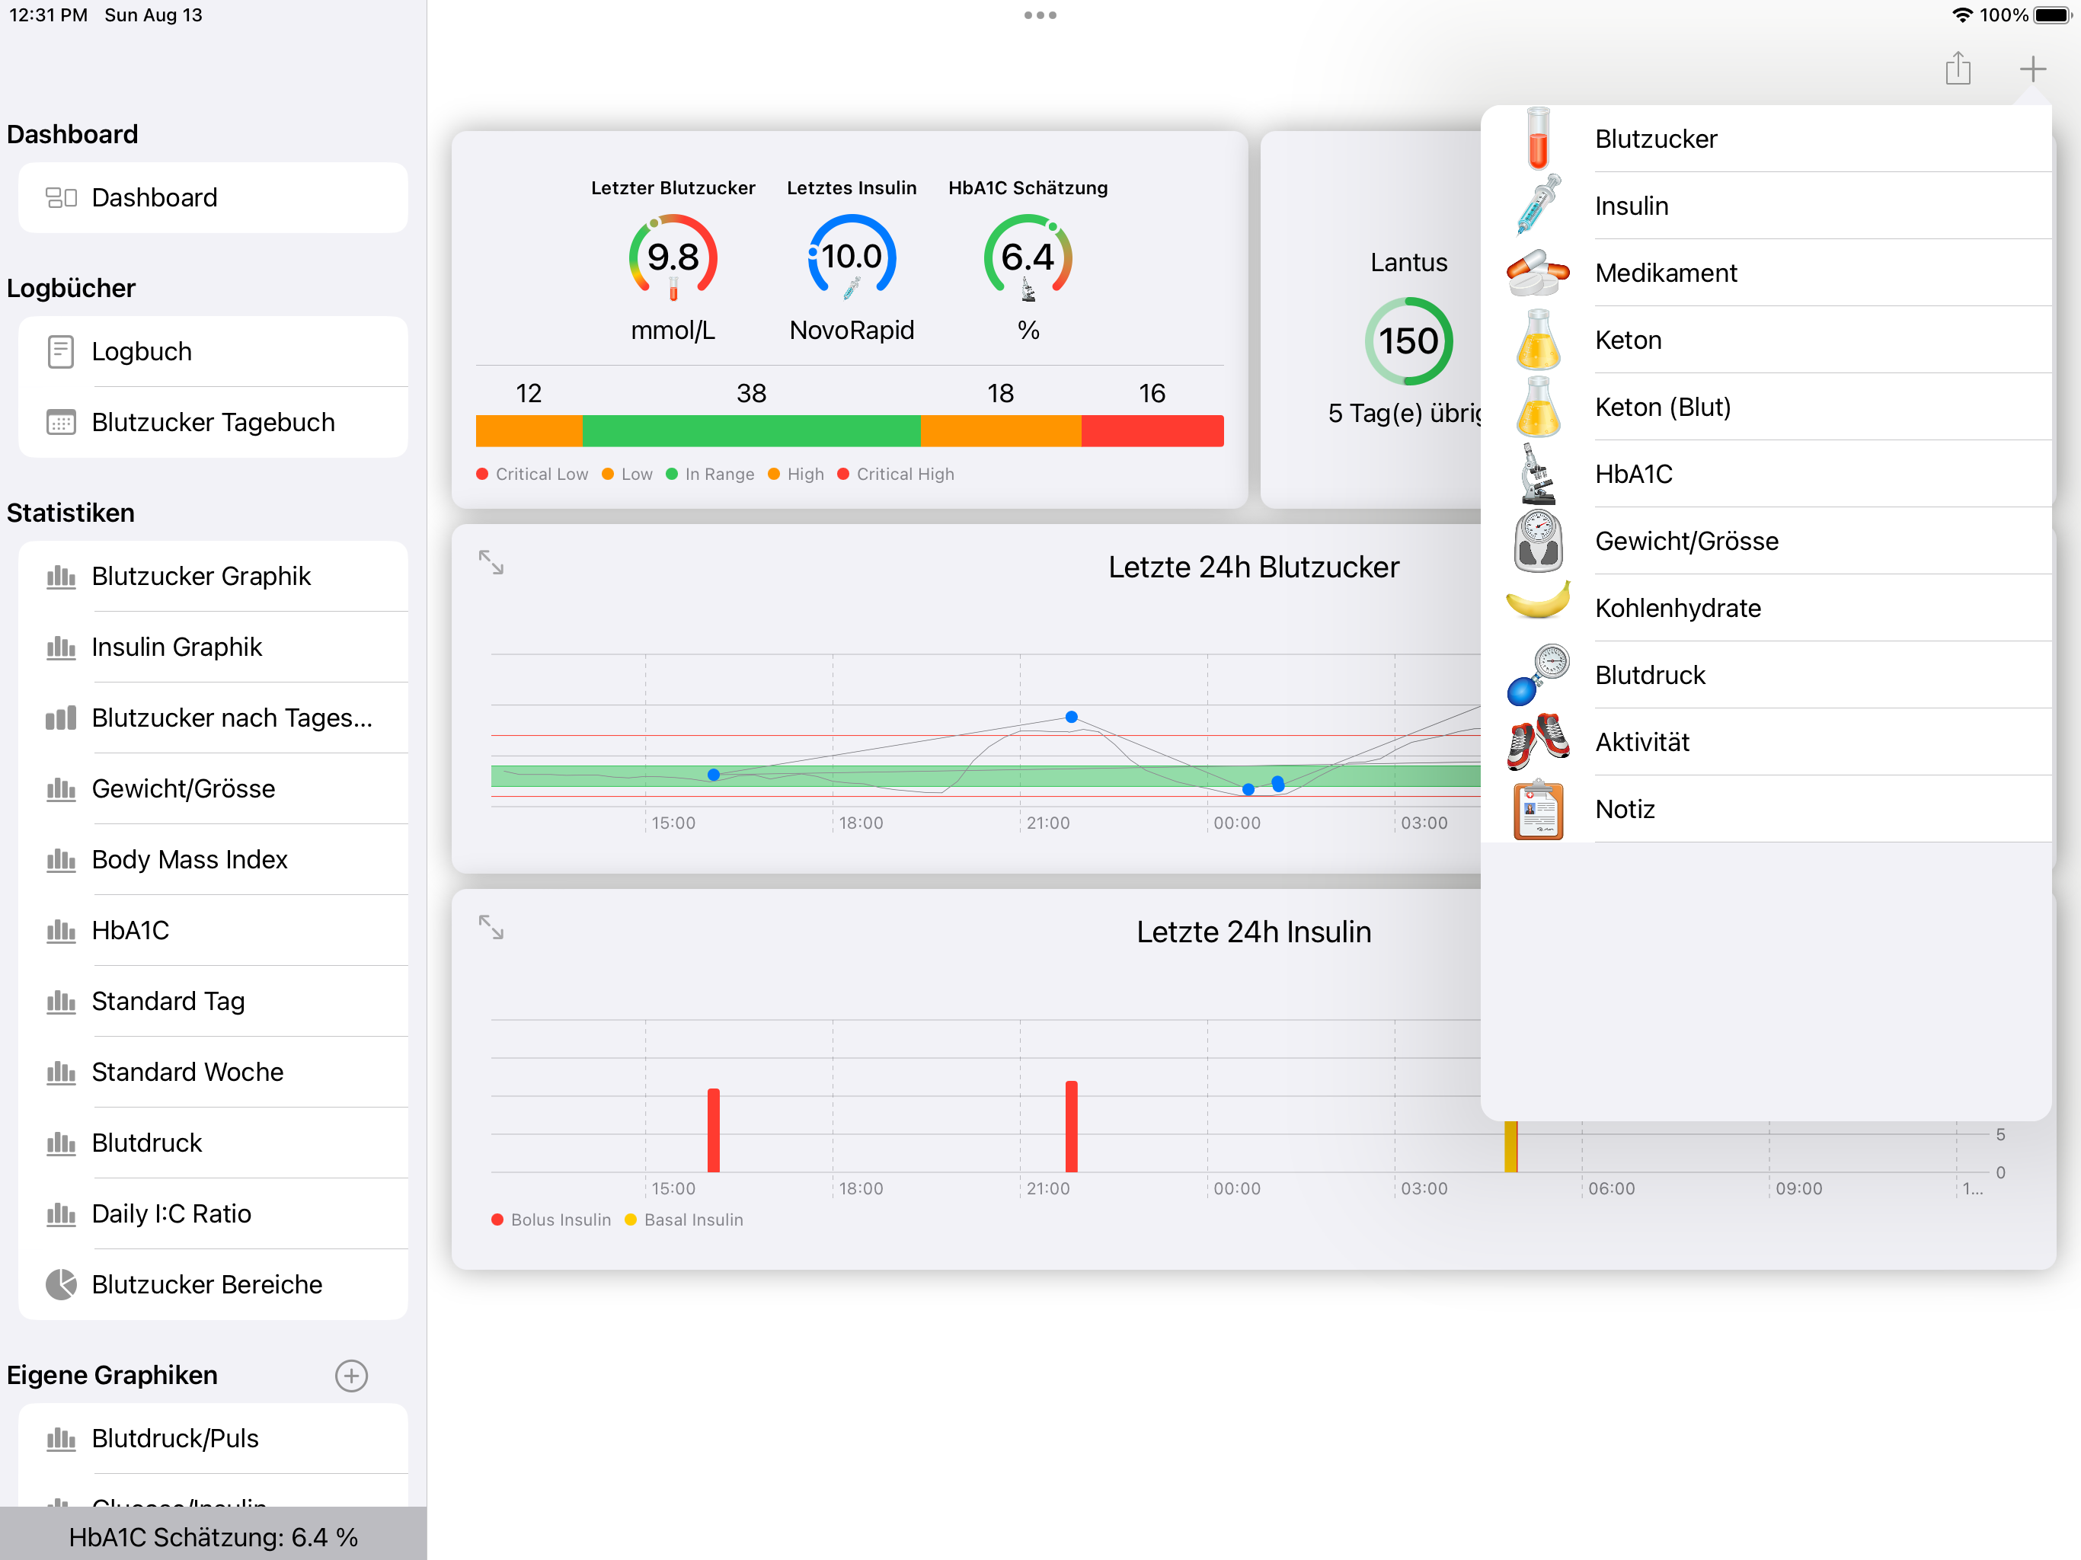Tap the HbA1C Schätzung 6.4 gauge
The width and height of the screenshot is (2081, 1560).
(1028, 257)
